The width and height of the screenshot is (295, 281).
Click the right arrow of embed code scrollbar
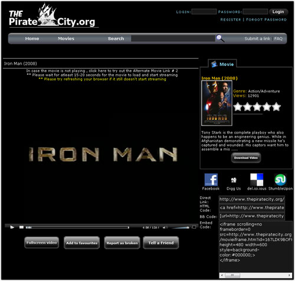click(x=289, y=275)
